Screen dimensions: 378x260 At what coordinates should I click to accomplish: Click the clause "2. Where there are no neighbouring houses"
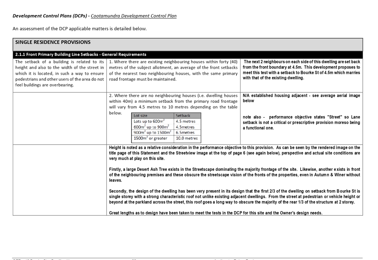[x=173, y=104]
